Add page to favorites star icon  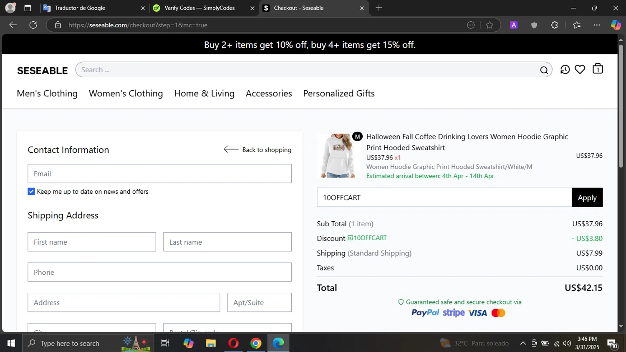pyautogui.click(x=490, y=25)
